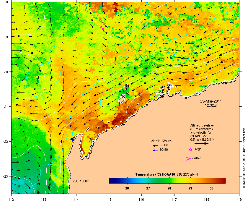
Task: Click the blue 30-80m arrow legend symbol
Action: click(156, 150)
